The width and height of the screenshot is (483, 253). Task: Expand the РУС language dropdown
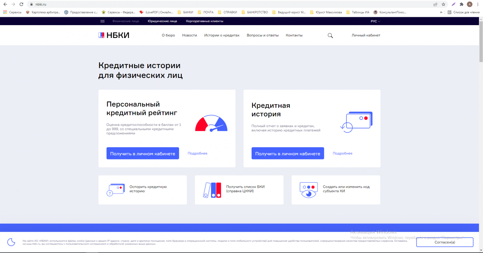pyautogui.click(x=375, y=21)
